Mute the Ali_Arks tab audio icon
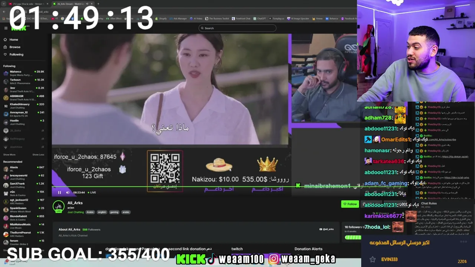Image resolution: width=475 pixels, height=267 pixels. pyautogui.click(x=87, y=4)
